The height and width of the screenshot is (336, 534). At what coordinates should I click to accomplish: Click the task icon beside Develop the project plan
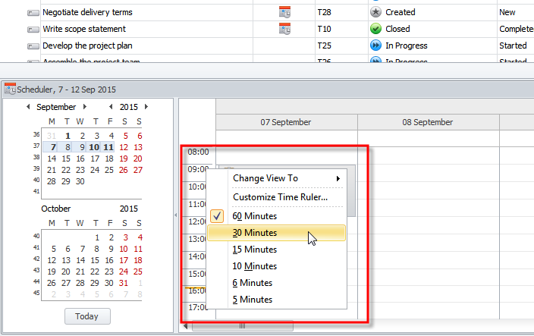(33, 46)
